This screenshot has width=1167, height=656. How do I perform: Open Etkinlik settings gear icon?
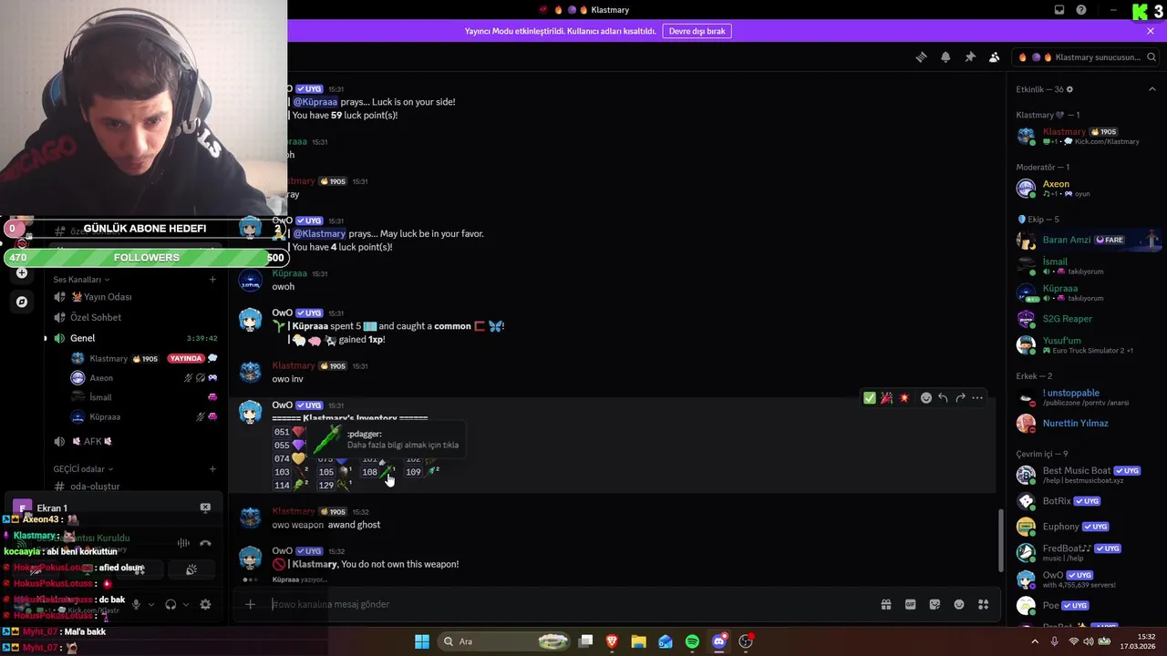(x=1069, y=89)
